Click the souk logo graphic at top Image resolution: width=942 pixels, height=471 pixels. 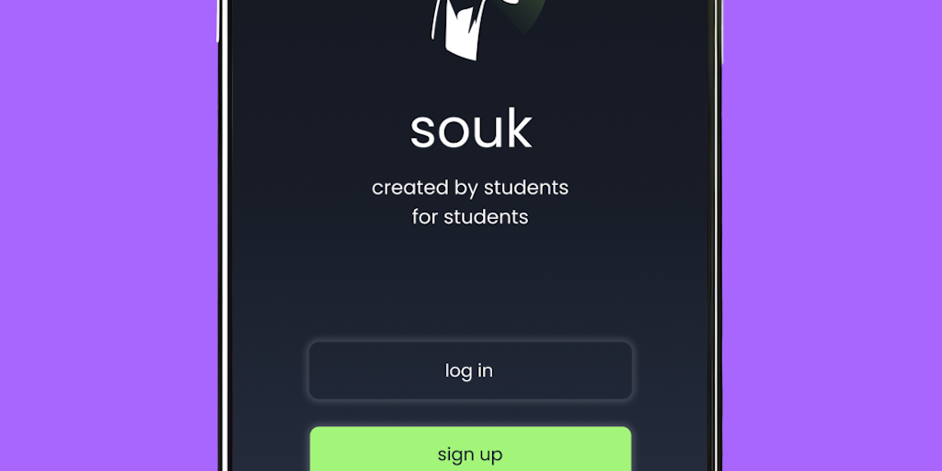coord(488,29)
